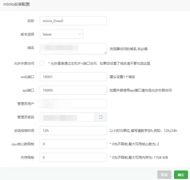Viewport: 190px width, 180px height.
Task: Click the 域名 label
Action: (x=31, y=48)
